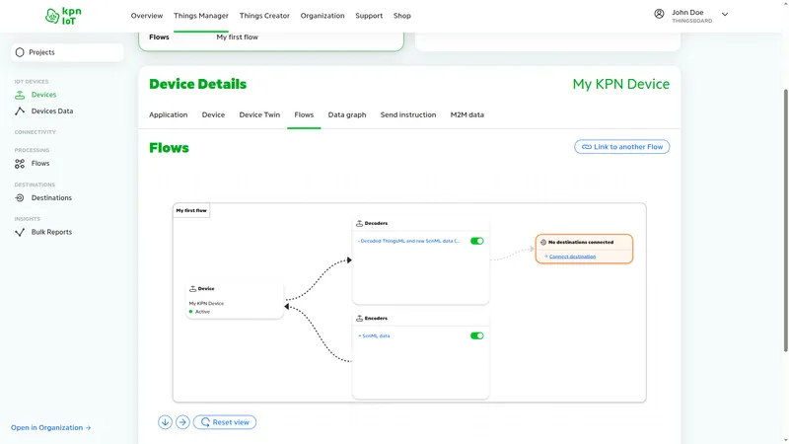Open the Decoded ThingsML and raw SenML decoder link

(x=408, y=241)
